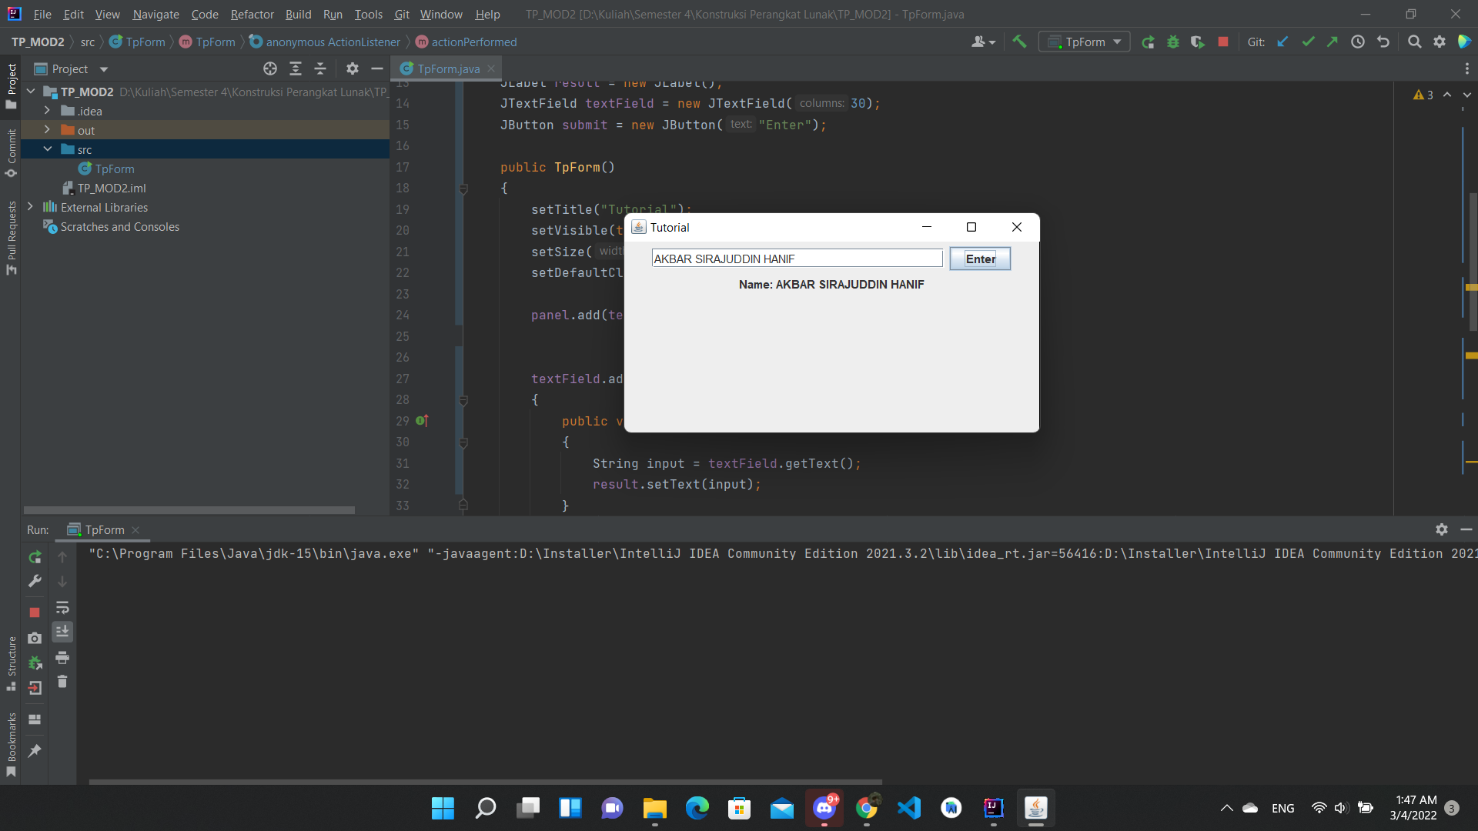Rerun TpForm in Run panel
Screen dimensions: 1478x831
[35, 557]
